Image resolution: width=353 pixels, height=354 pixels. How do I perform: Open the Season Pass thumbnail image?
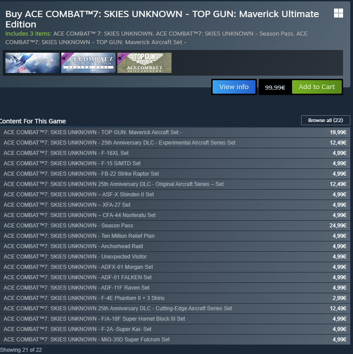(x=88, y=63)
